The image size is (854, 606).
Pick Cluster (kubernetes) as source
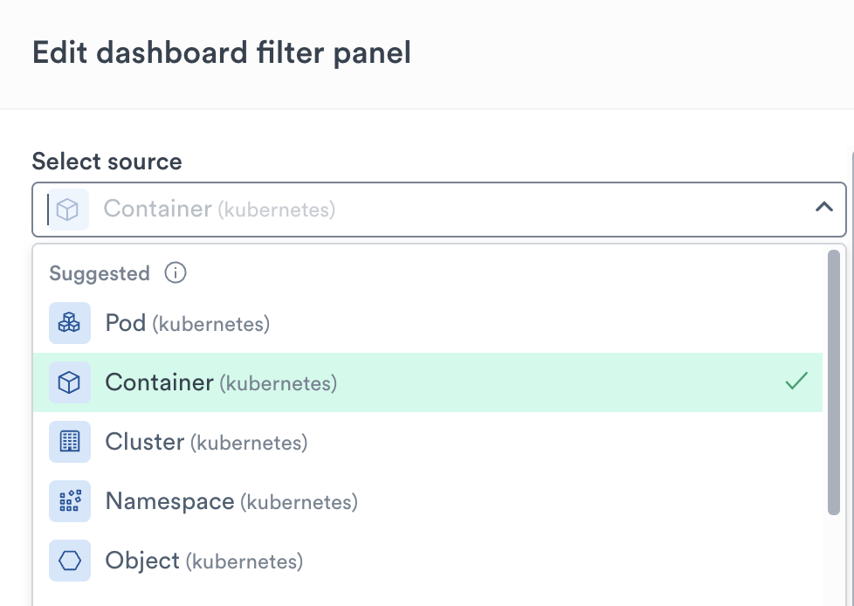[x=206, y=442]
